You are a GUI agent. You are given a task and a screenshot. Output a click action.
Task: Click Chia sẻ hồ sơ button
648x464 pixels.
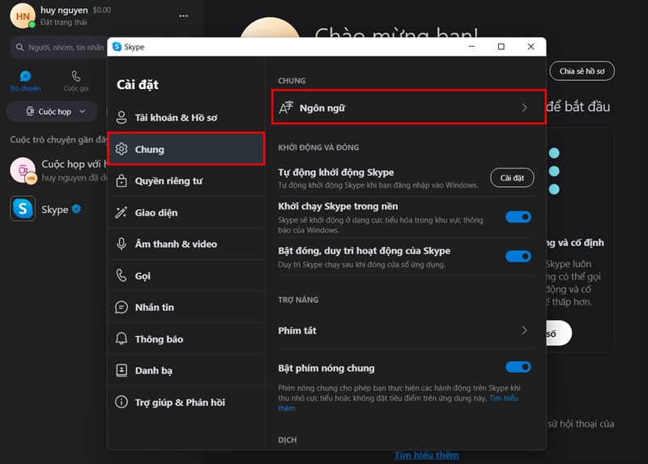pos(582,71)
